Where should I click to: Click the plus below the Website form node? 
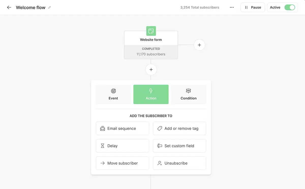pos(151,69)
